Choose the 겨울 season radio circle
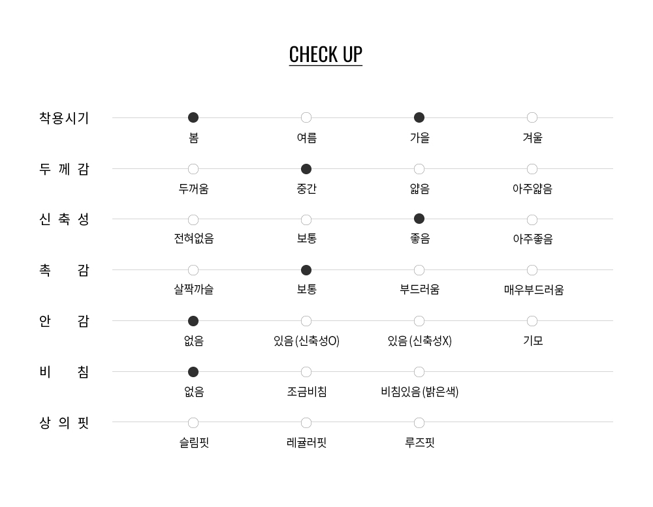 532,117
